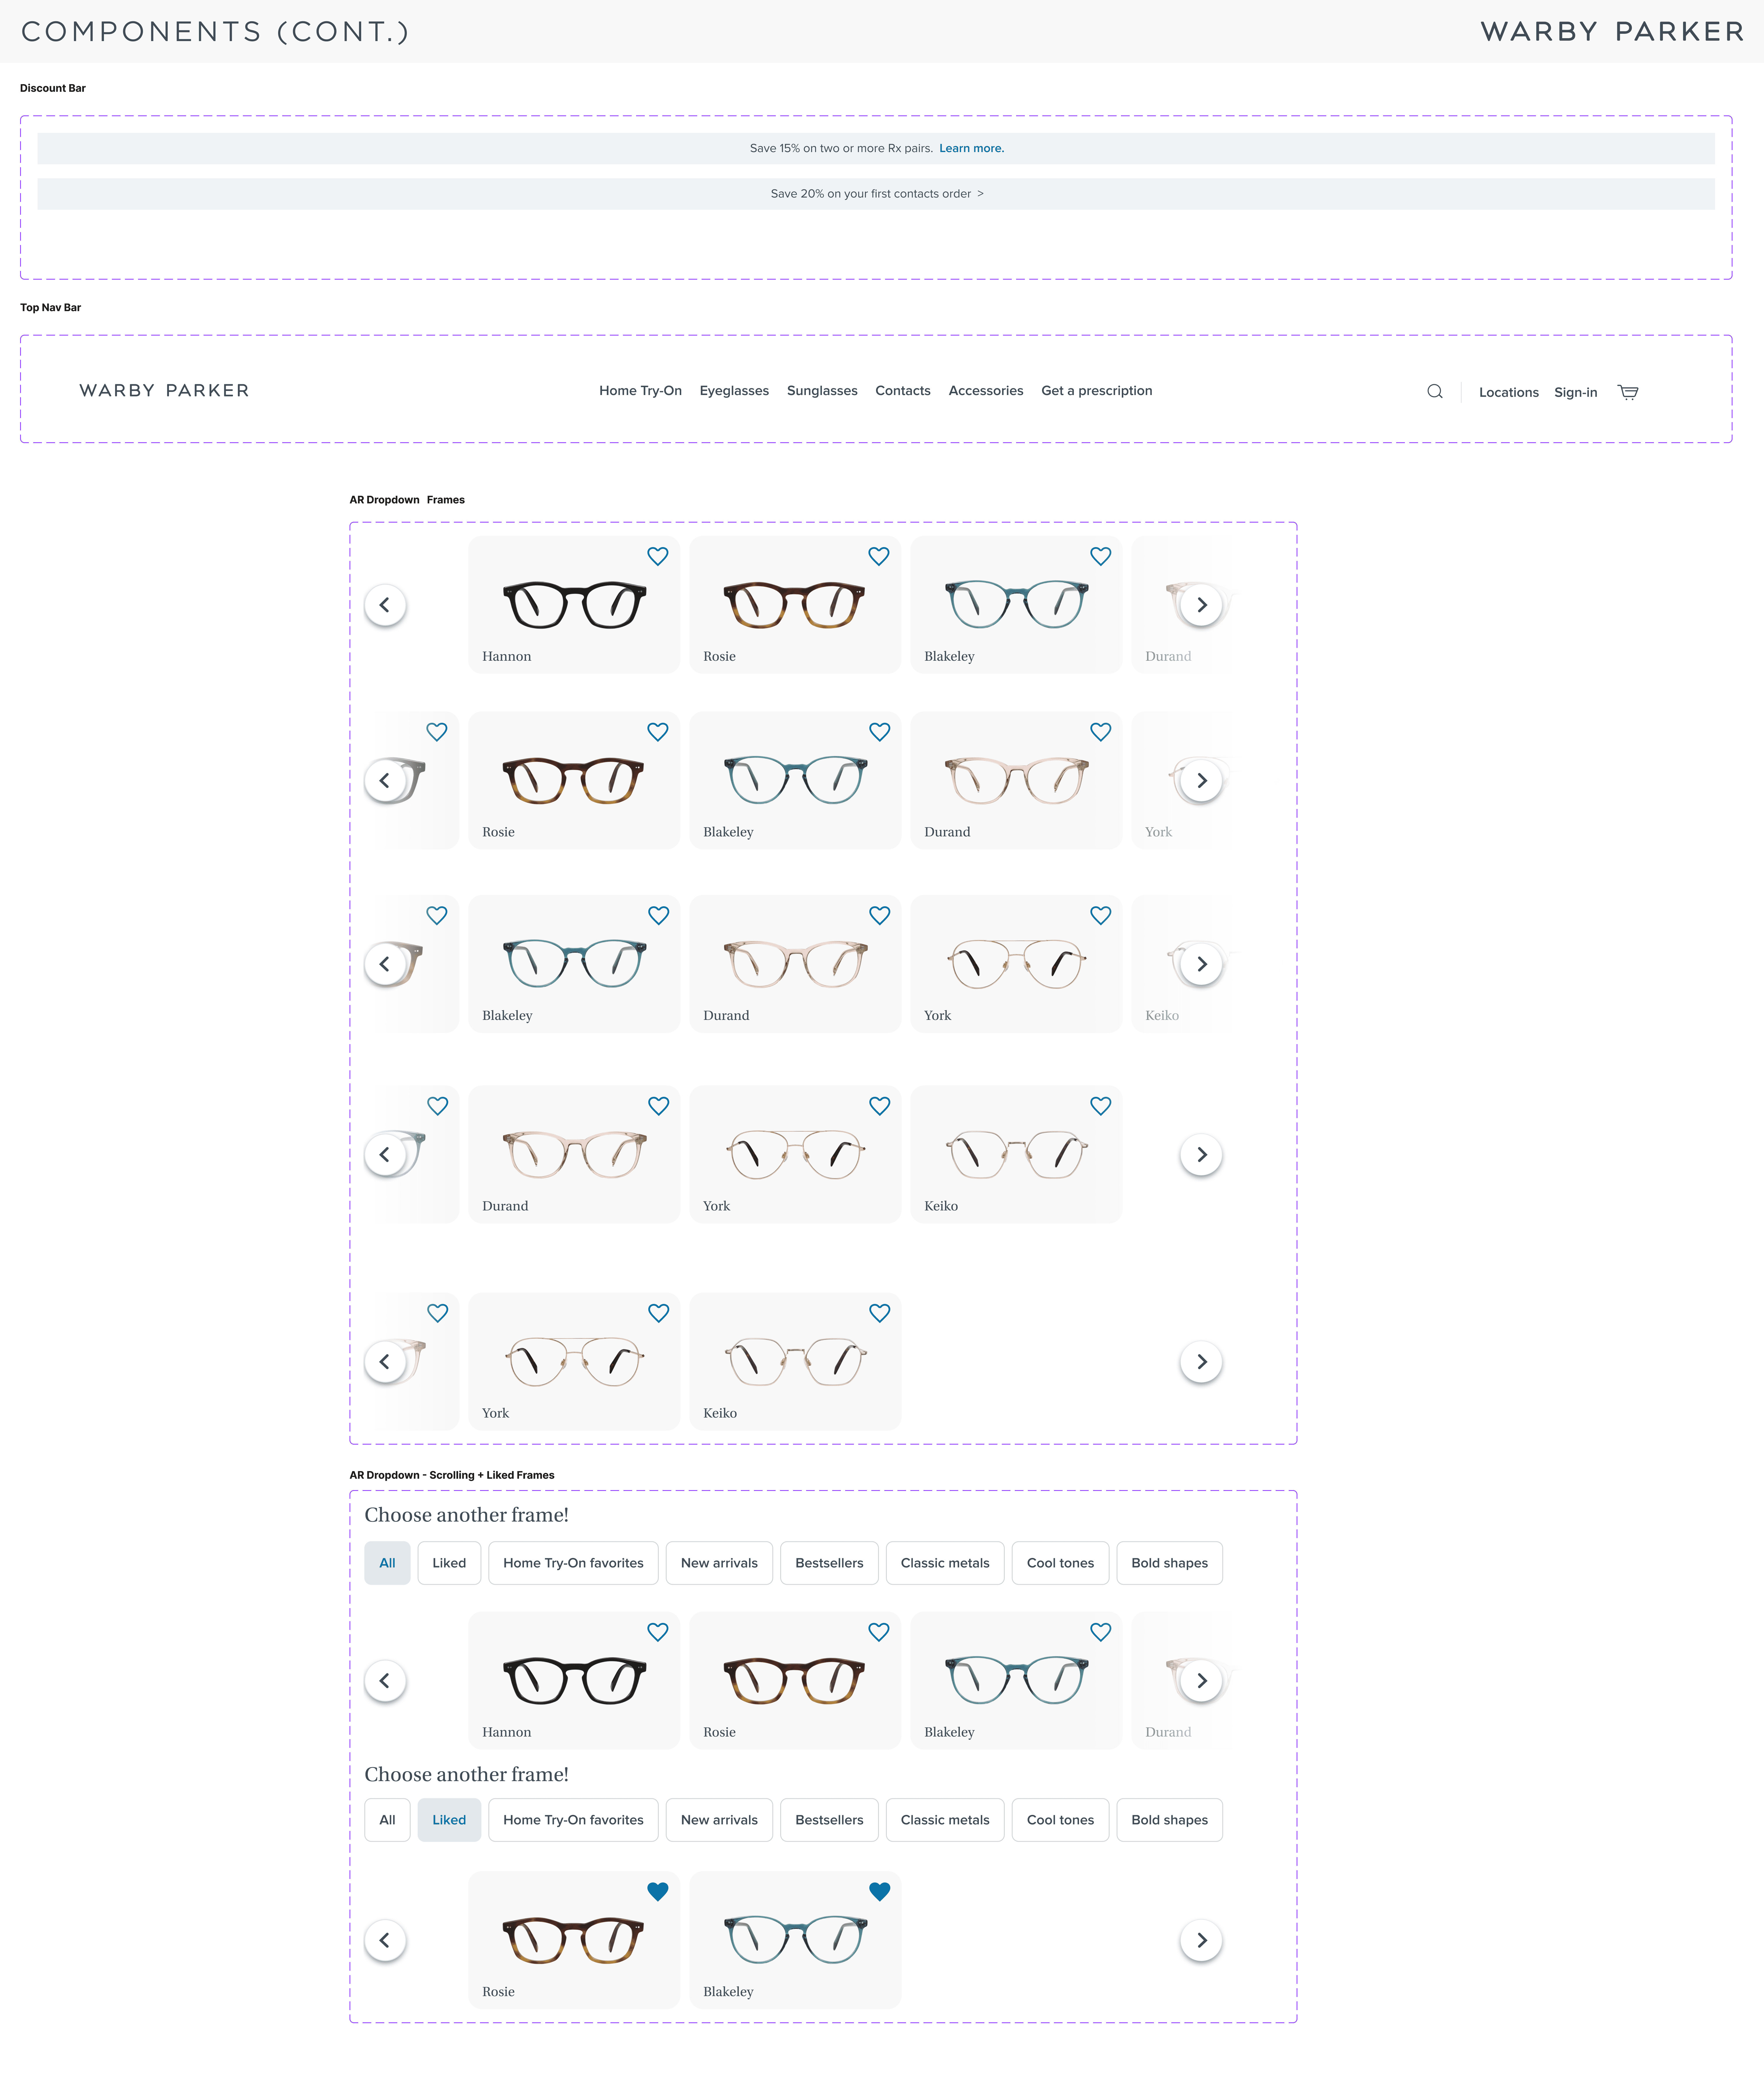
Task: Select the active Liked filter tab
Action: point(449,1820)
